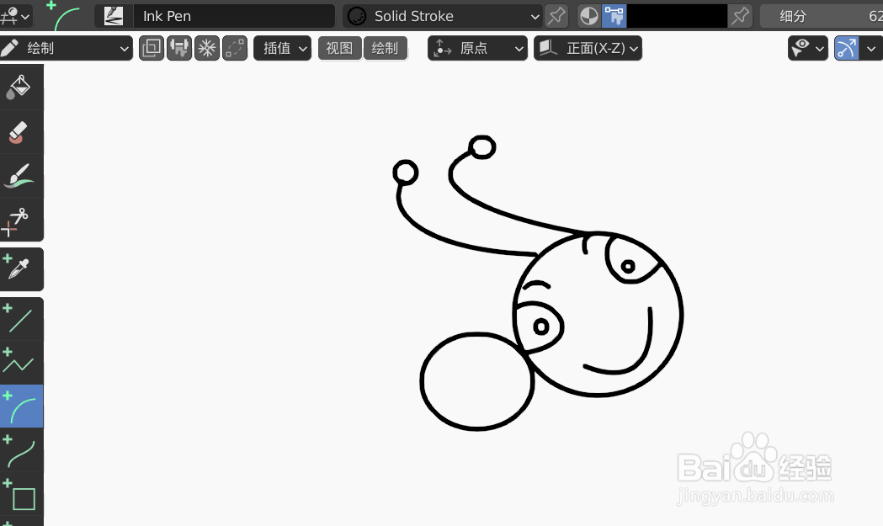This screenshot has height=526, width=883.
Task: Switch color mode to Material
Action: click(589, 16)
